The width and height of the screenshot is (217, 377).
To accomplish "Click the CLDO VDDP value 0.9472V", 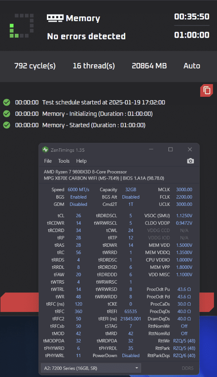I will (184, 223).
